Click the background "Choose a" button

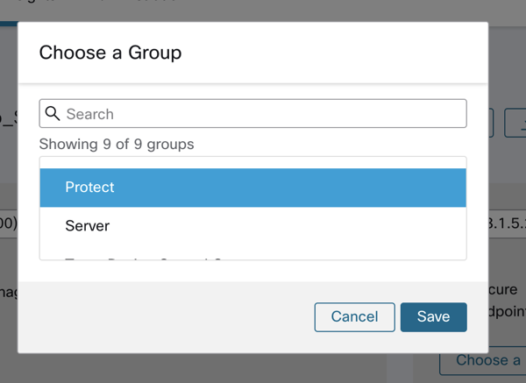tap(488, 360)
